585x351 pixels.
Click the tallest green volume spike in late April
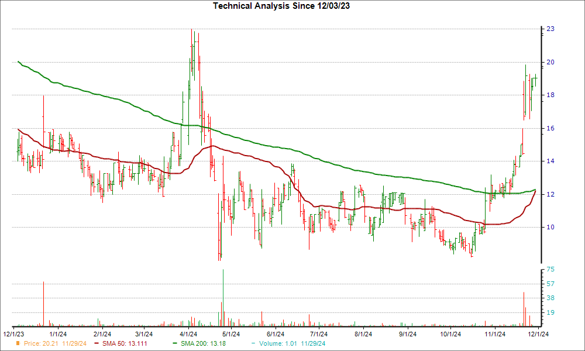coord(223,298)
